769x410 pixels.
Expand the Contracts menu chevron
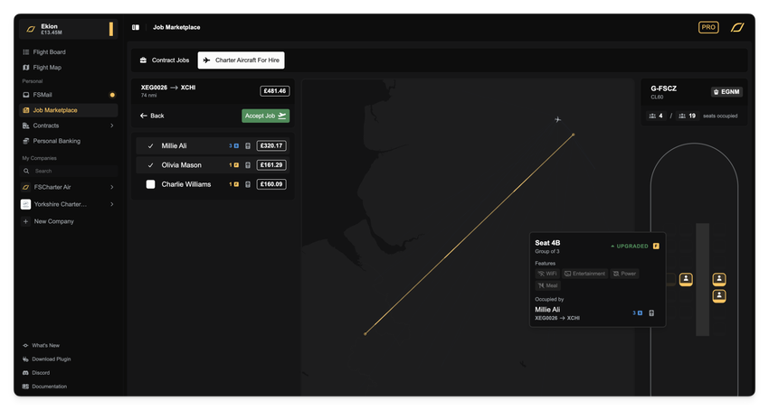111,126
